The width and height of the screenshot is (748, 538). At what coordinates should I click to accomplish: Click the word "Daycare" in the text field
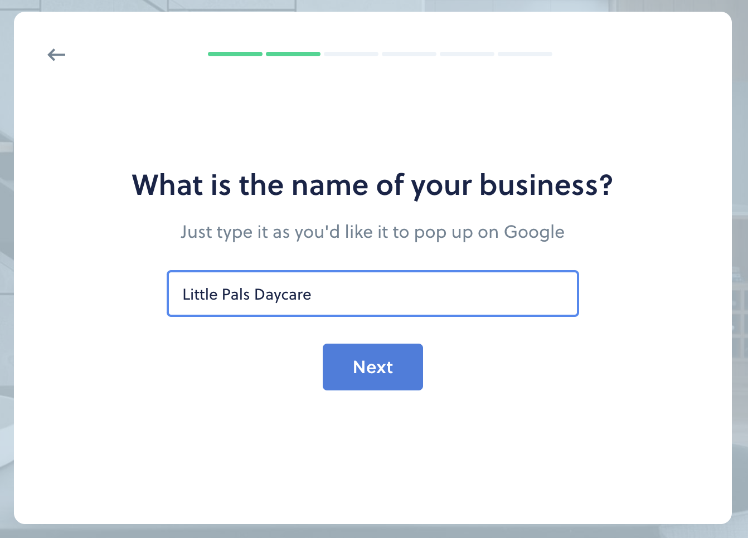(x=283, y=295)
